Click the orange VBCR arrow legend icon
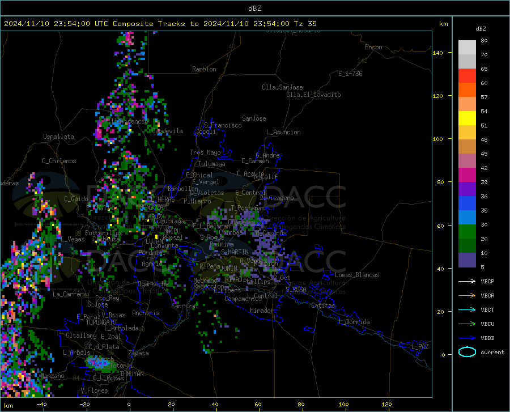The height and width of the screenshot is (412, 510). [467, 295]
